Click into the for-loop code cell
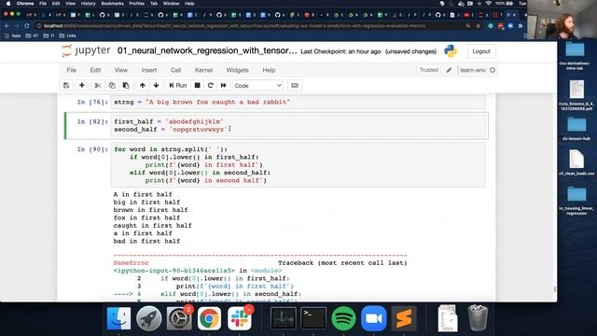 click(298, 165)
